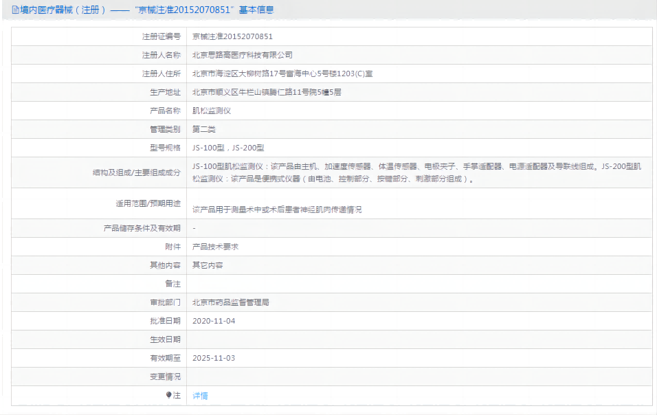Click the 变更情况 row label

point(165,377)
